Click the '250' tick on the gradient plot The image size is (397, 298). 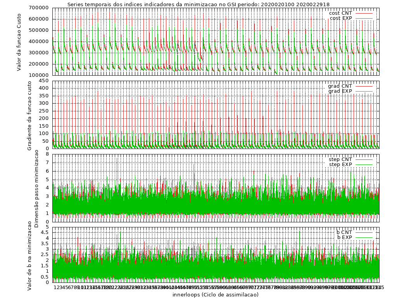click(44, 111)
